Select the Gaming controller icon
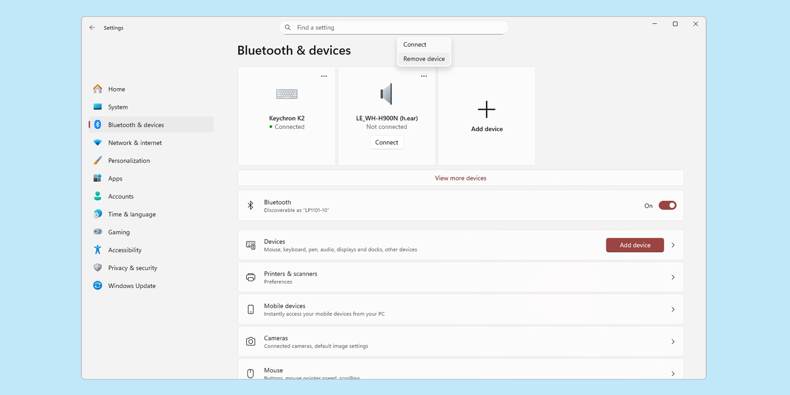Screen dimensions: 790x395 pyautogui.click(x=98, y=232)
